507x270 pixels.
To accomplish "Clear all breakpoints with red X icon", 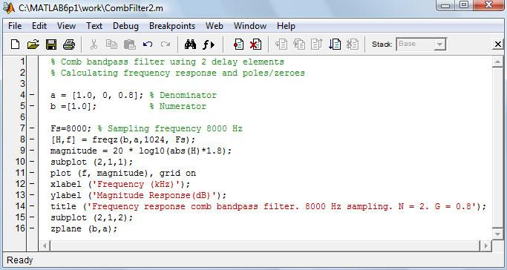I will [x=256, y=45].
